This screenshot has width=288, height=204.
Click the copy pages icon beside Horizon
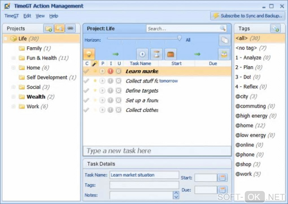[225, 40]
